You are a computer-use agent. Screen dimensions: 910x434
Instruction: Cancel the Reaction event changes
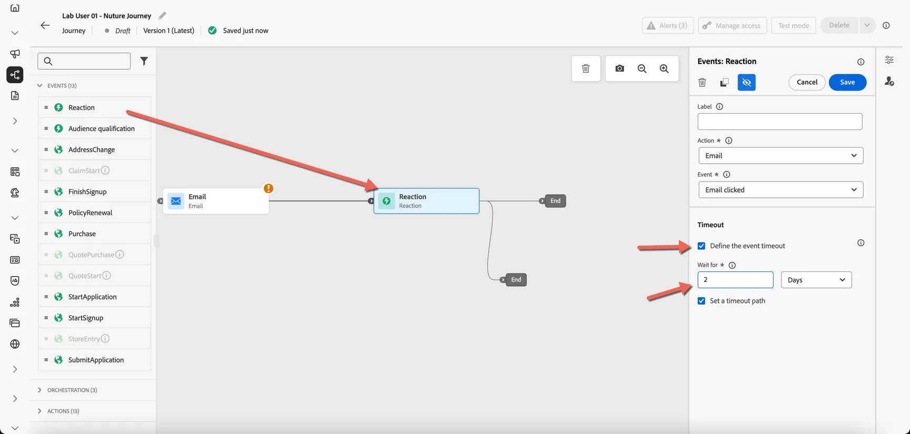point(807,82)
